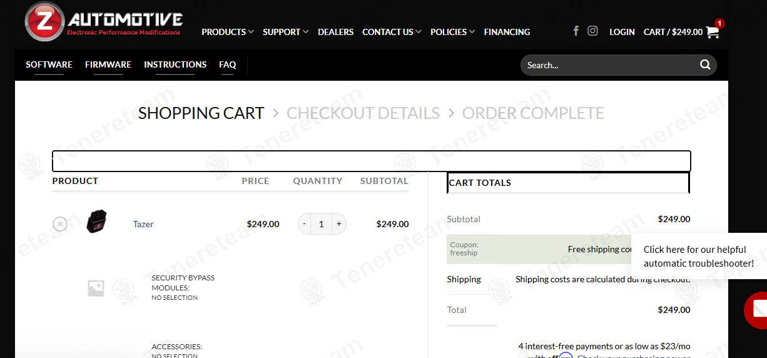Expand the Products menu

pos(227,32)
